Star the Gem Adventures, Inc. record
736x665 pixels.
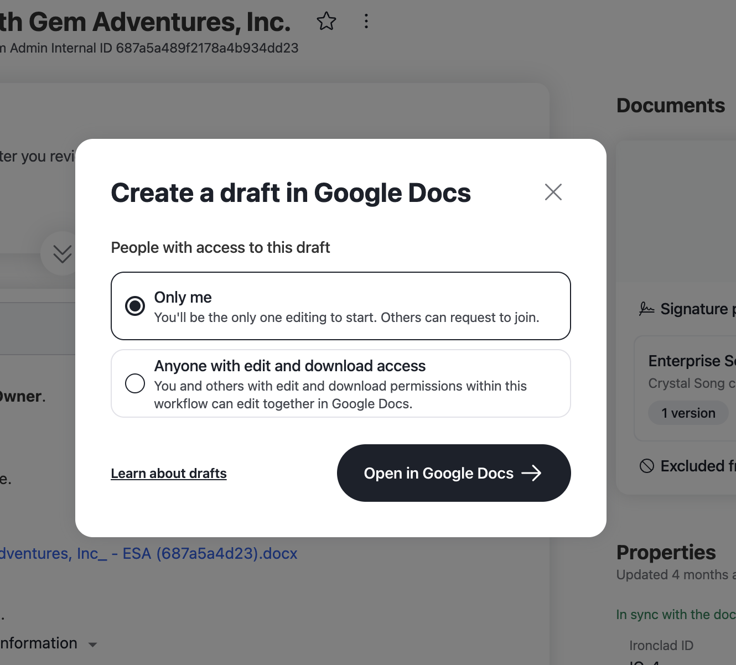click(326, 21)
